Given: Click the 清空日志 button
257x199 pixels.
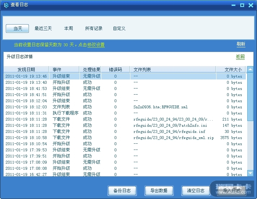Looking at the screenshot, I should (196, 191).
